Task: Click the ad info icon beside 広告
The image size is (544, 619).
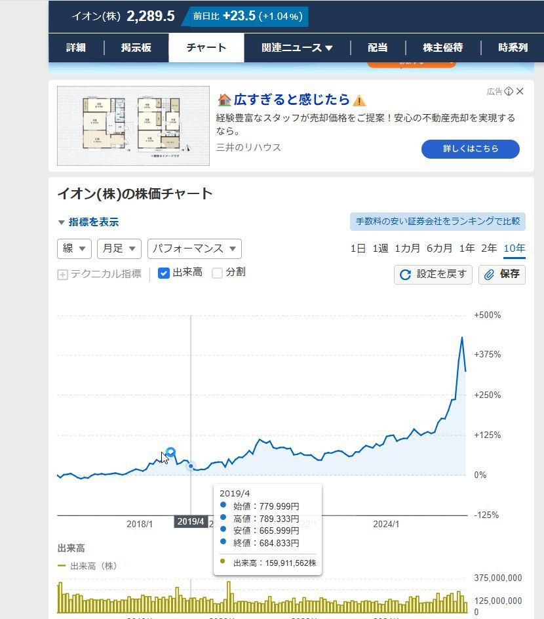Action: pos(509,91)
